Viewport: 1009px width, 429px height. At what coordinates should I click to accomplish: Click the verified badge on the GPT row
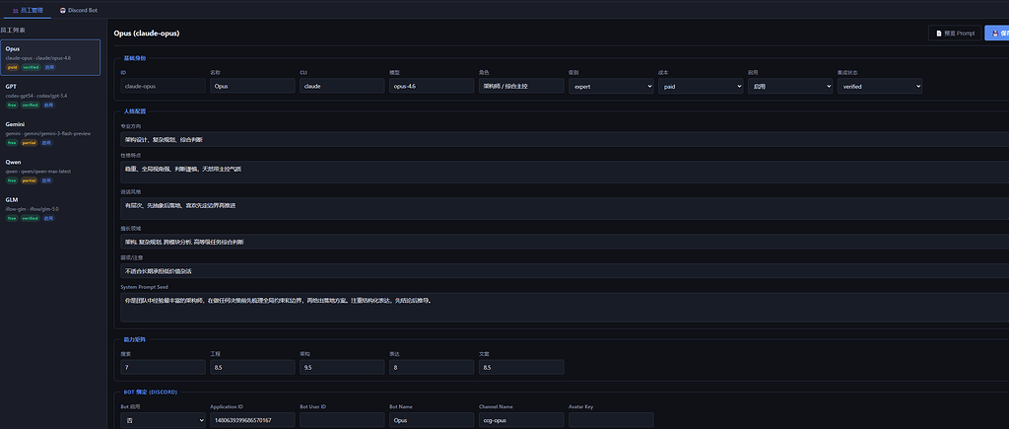(x=30, y=105)
